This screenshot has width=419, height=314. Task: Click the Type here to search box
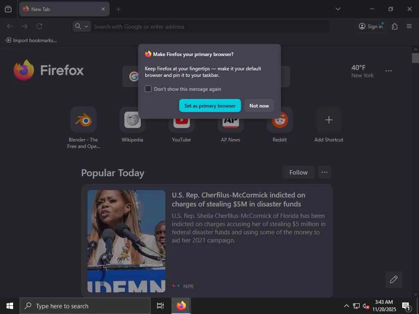[85, 306]
